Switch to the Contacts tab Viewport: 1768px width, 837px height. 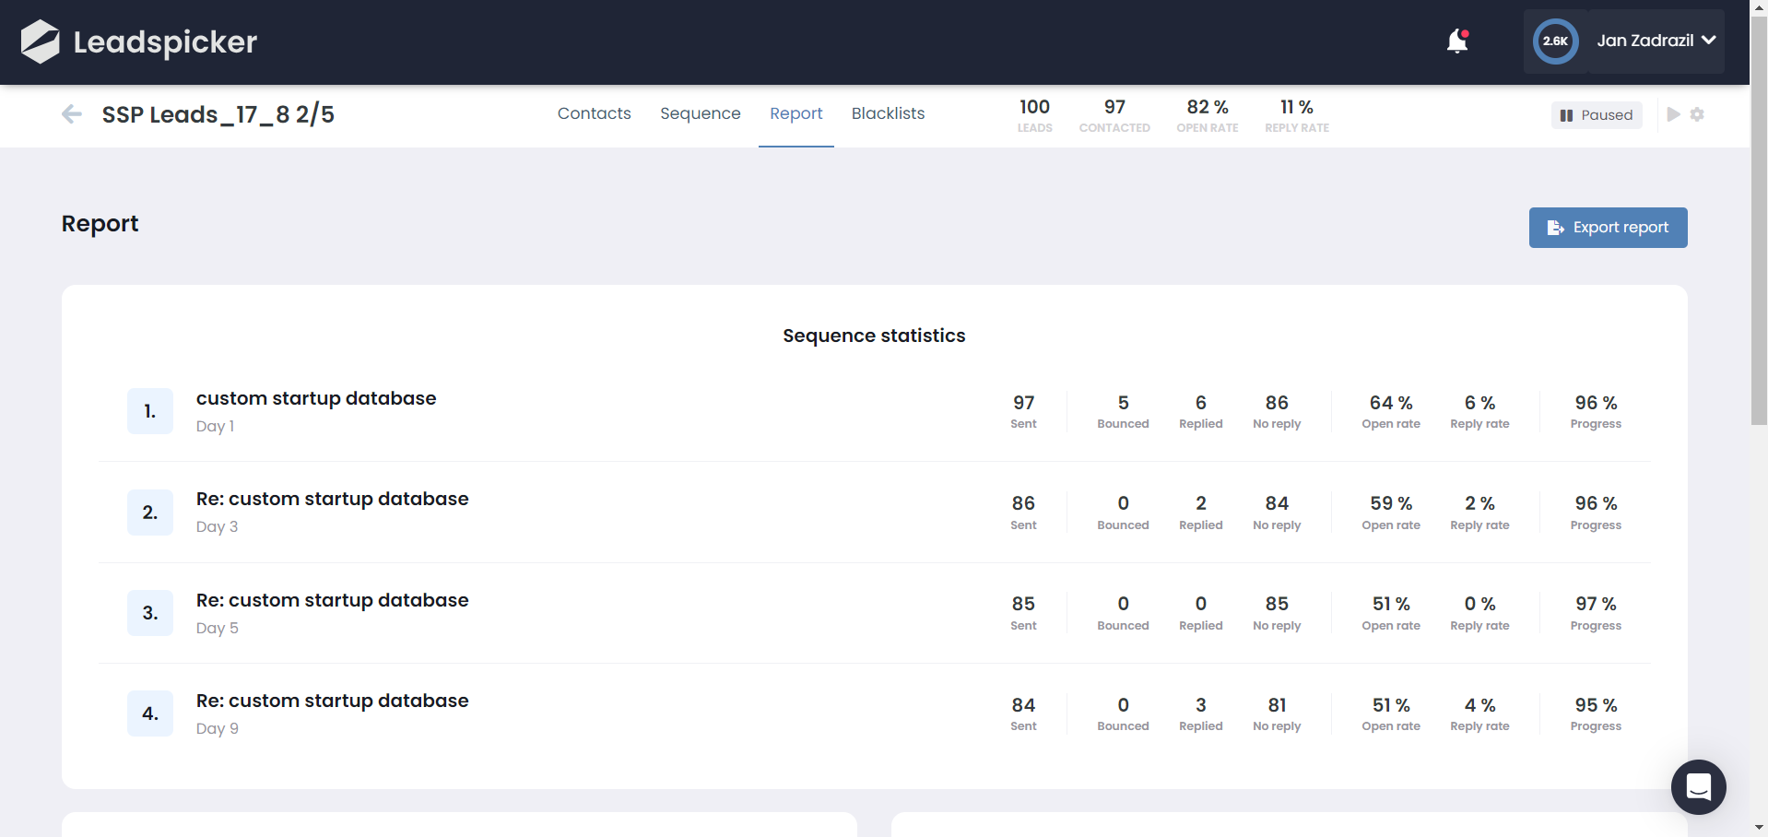coord(594,113)
